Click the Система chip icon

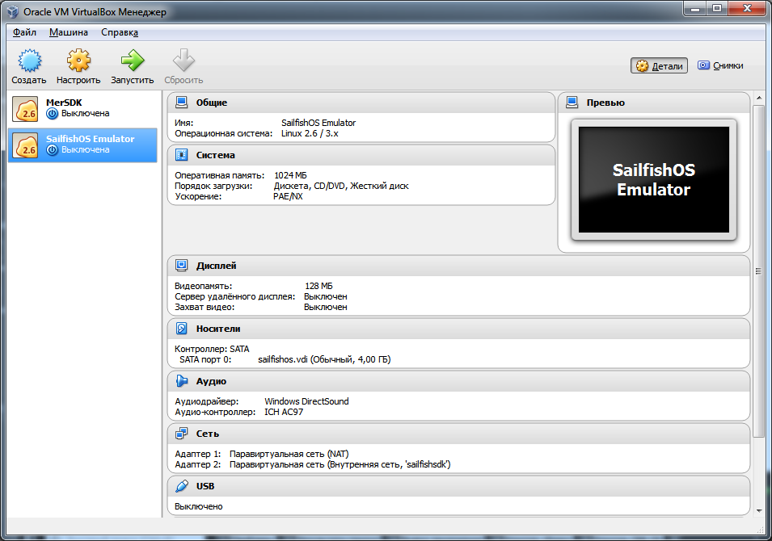tap(182, 155)
